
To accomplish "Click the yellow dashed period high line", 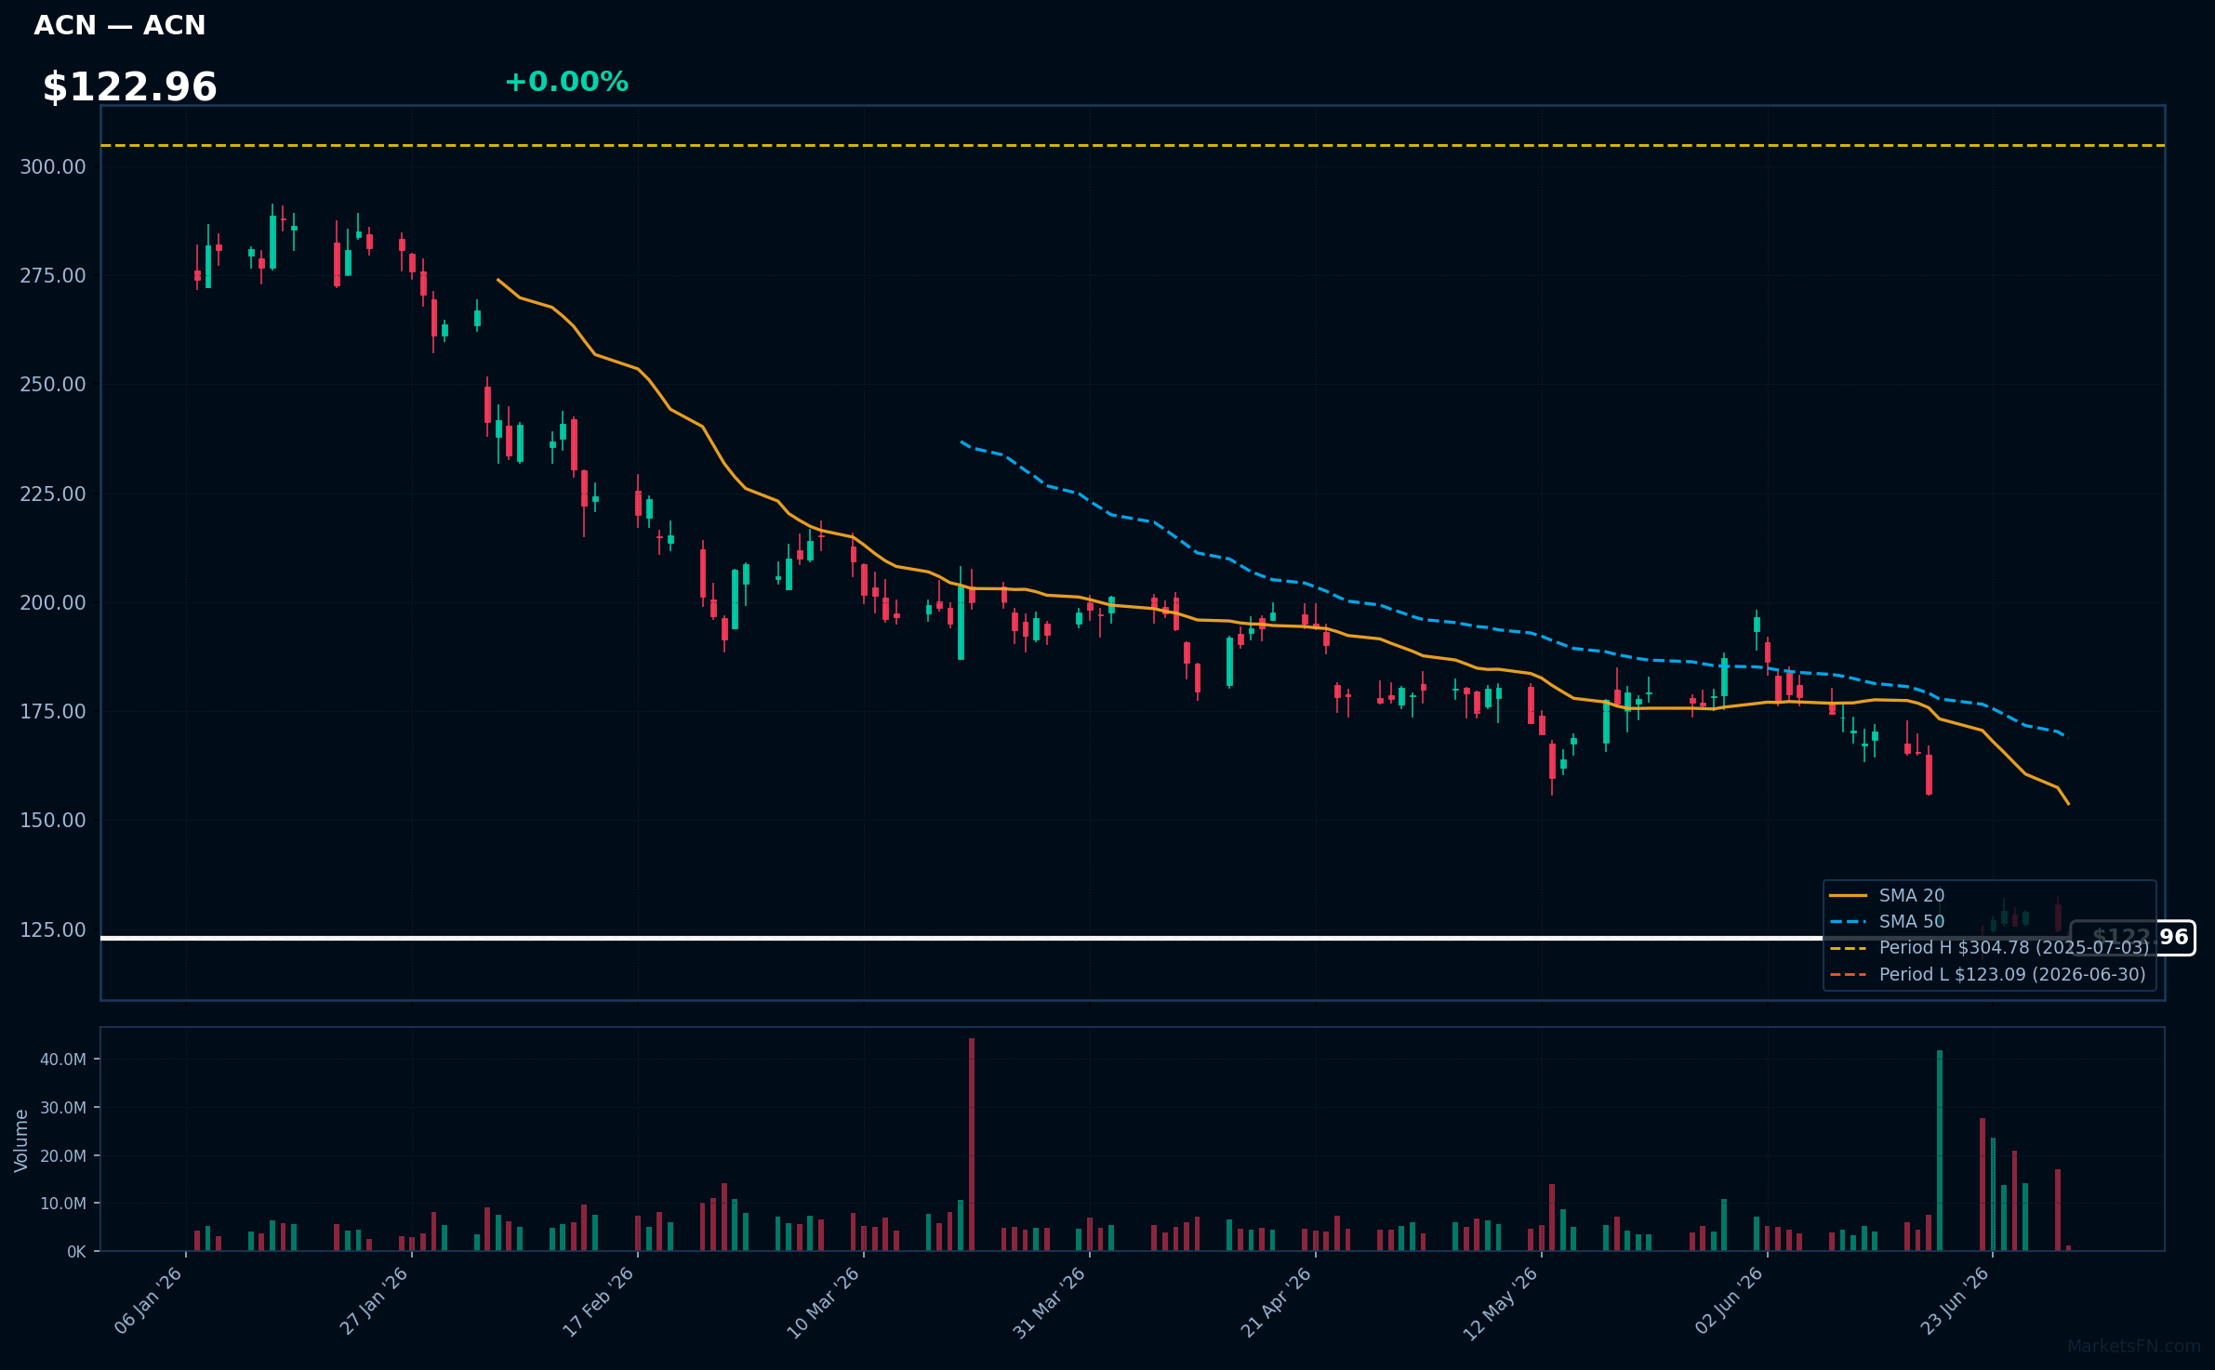I will click(x=1133, y=145).
